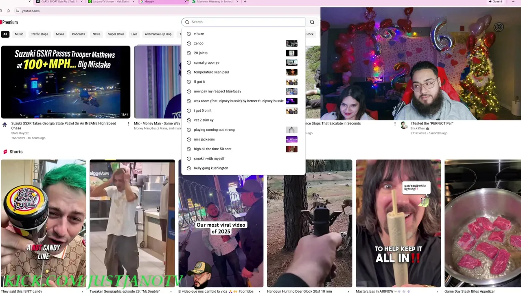Select the Podcasts filter chip
Viewport: 521px width, 293px height.
click(78, 34)
